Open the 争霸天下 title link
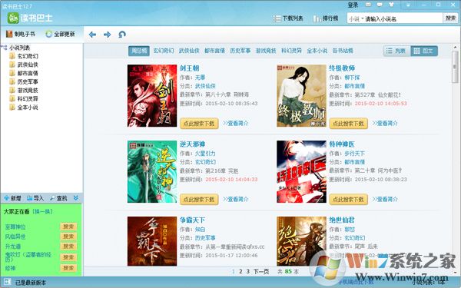This screenshot has width=461, height=288. coord(192,220)
